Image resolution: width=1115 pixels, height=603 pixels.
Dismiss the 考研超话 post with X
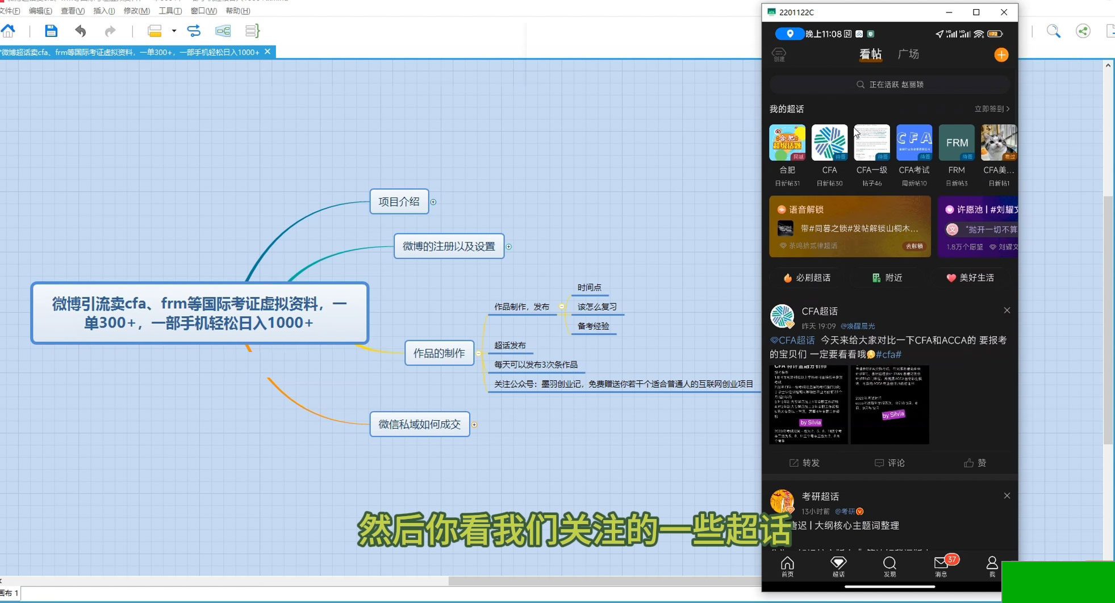(1007, 496)
